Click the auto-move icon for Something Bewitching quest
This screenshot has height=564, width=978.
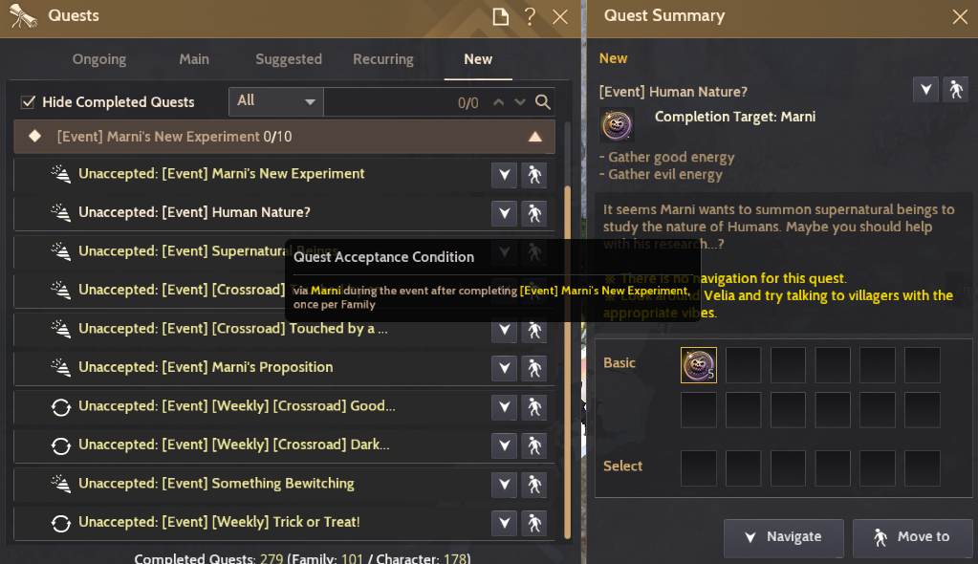534,485
